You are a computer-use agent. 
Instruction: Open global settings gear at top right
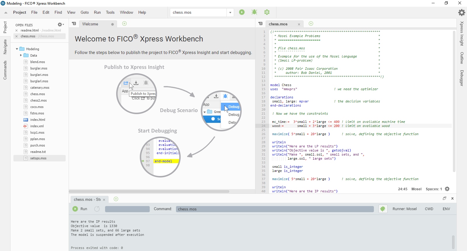461,12
